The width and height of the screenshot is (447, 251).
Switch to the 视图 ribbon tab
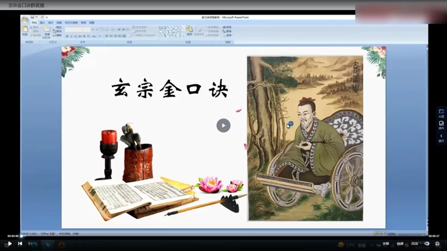click(x=92, y=23)
